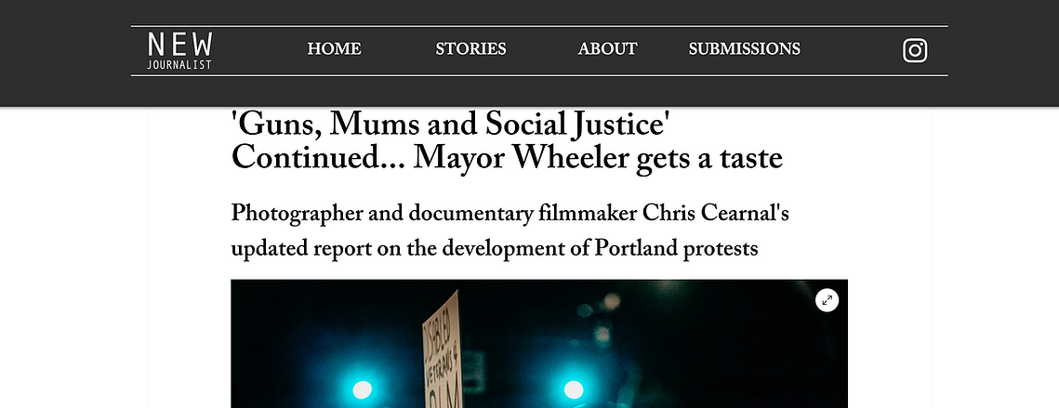Image resolution: width=1059 pixels, height=408 pixels.
Task: Open the STORIES menu item
Action: pyautogui.click(x=470, y=49)
